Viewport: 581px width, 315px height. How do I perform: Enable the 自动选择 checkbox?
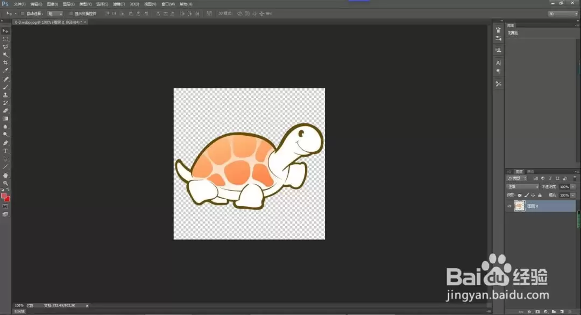click(x=22, y=13)
